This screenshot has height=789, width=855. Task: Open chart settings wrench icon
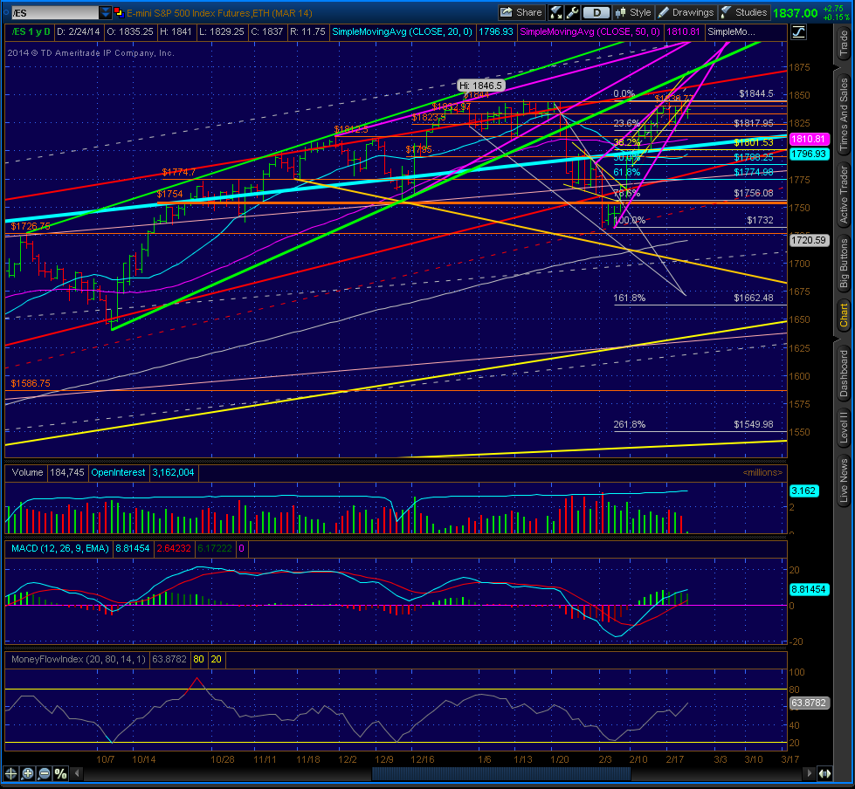pyautogui.click(x=572, y=12)
